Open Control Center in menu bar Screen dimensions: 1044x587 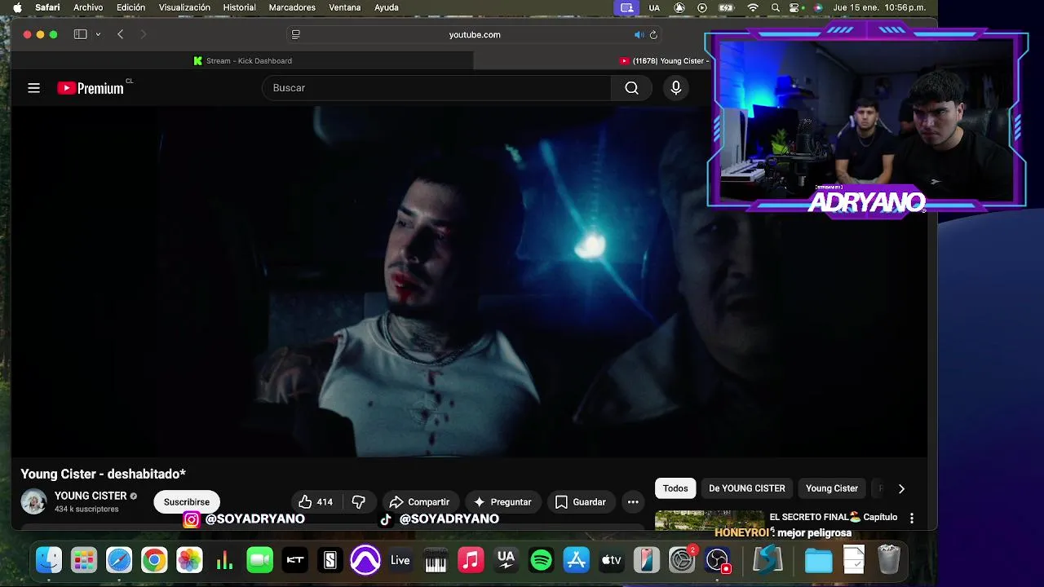(796, 7)
